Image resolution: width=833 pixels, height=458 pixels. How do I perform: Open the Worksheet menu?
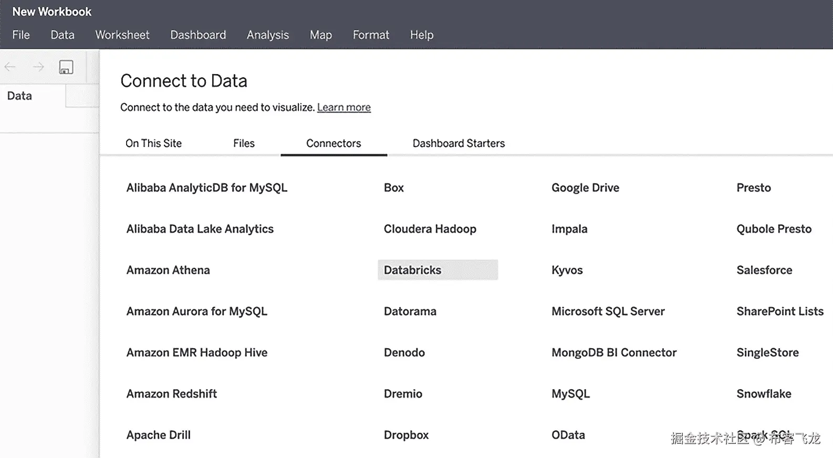(x=122, y=35)
